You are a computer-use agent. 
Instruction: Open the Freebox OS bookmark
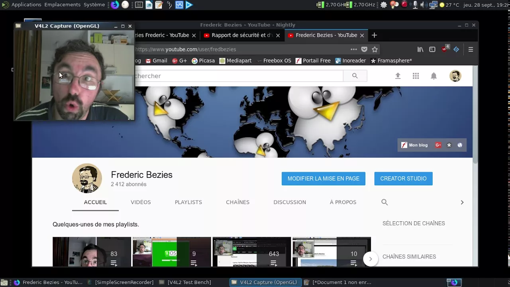point(274,61)
